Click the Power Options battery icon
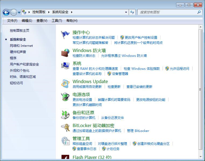 point(65,97)
